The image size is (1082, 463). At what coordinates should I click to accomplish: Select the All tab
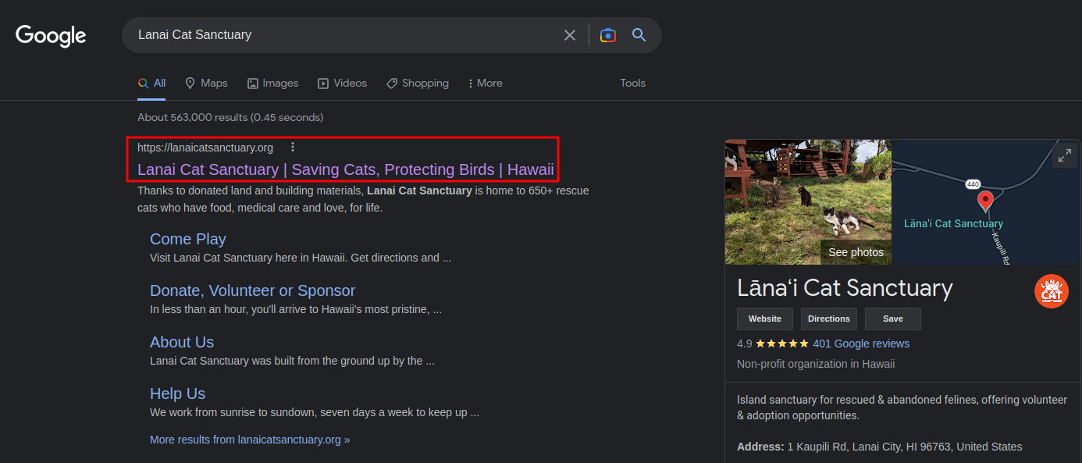(x=151, y=84)
